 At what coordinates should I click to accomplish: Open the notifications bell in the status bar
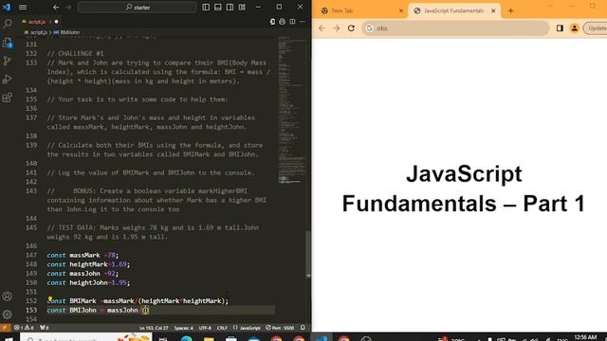point(303,328)
